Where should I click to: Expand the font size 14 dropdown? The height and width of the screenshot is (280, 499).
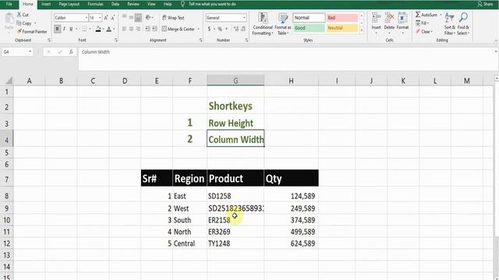(100, 18)
